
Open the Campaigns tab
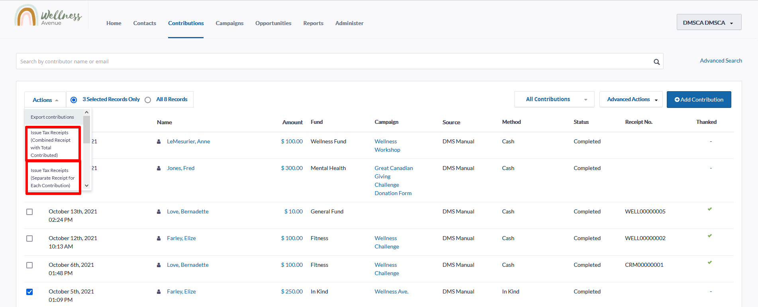[229, 23]
